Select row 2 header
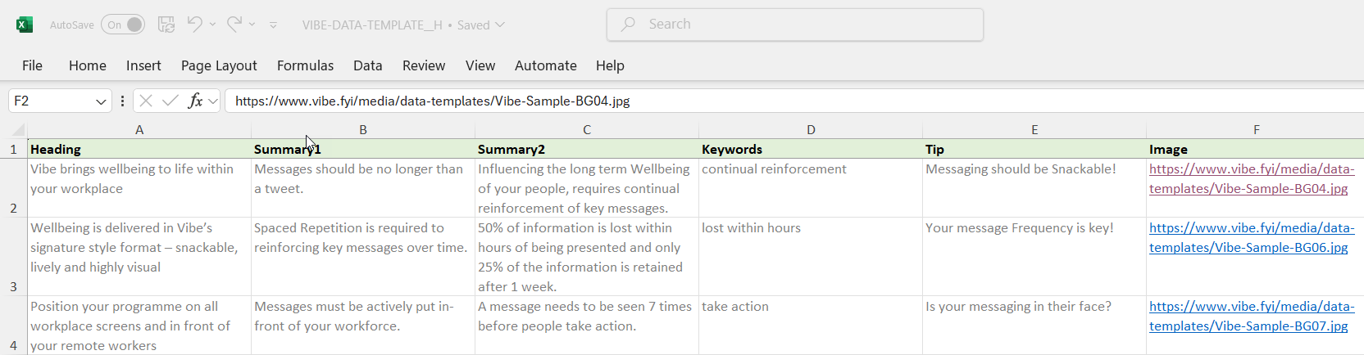Viewport: 1364px width, 355px height. 13,188
